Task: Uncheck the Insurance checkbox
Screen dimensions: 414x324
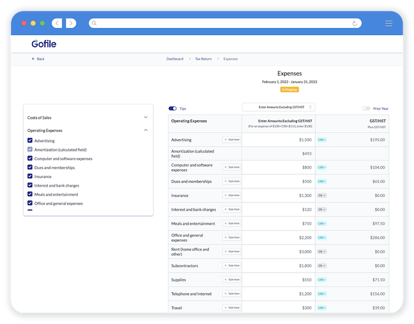Action: (x=30, y=176)
